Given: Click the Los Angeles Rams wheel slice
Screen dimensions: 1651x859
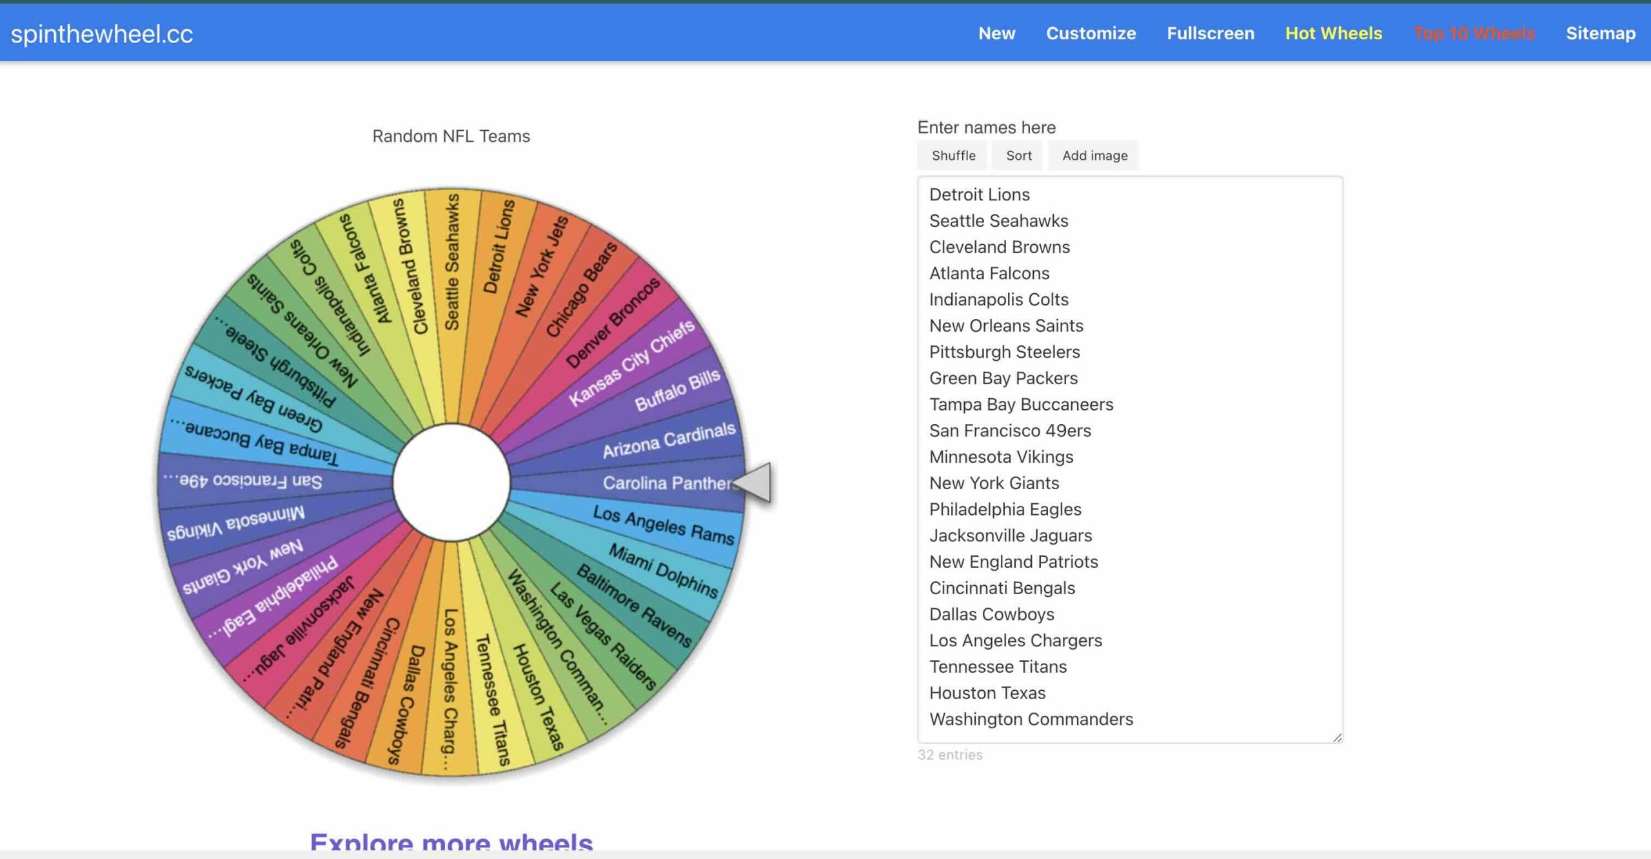Looking at the screenshot, I should tap(664, 525).
